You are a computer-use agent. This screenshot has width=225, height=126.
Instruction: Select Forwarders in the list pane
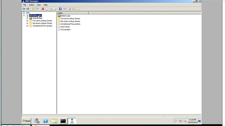coord(65,29)
